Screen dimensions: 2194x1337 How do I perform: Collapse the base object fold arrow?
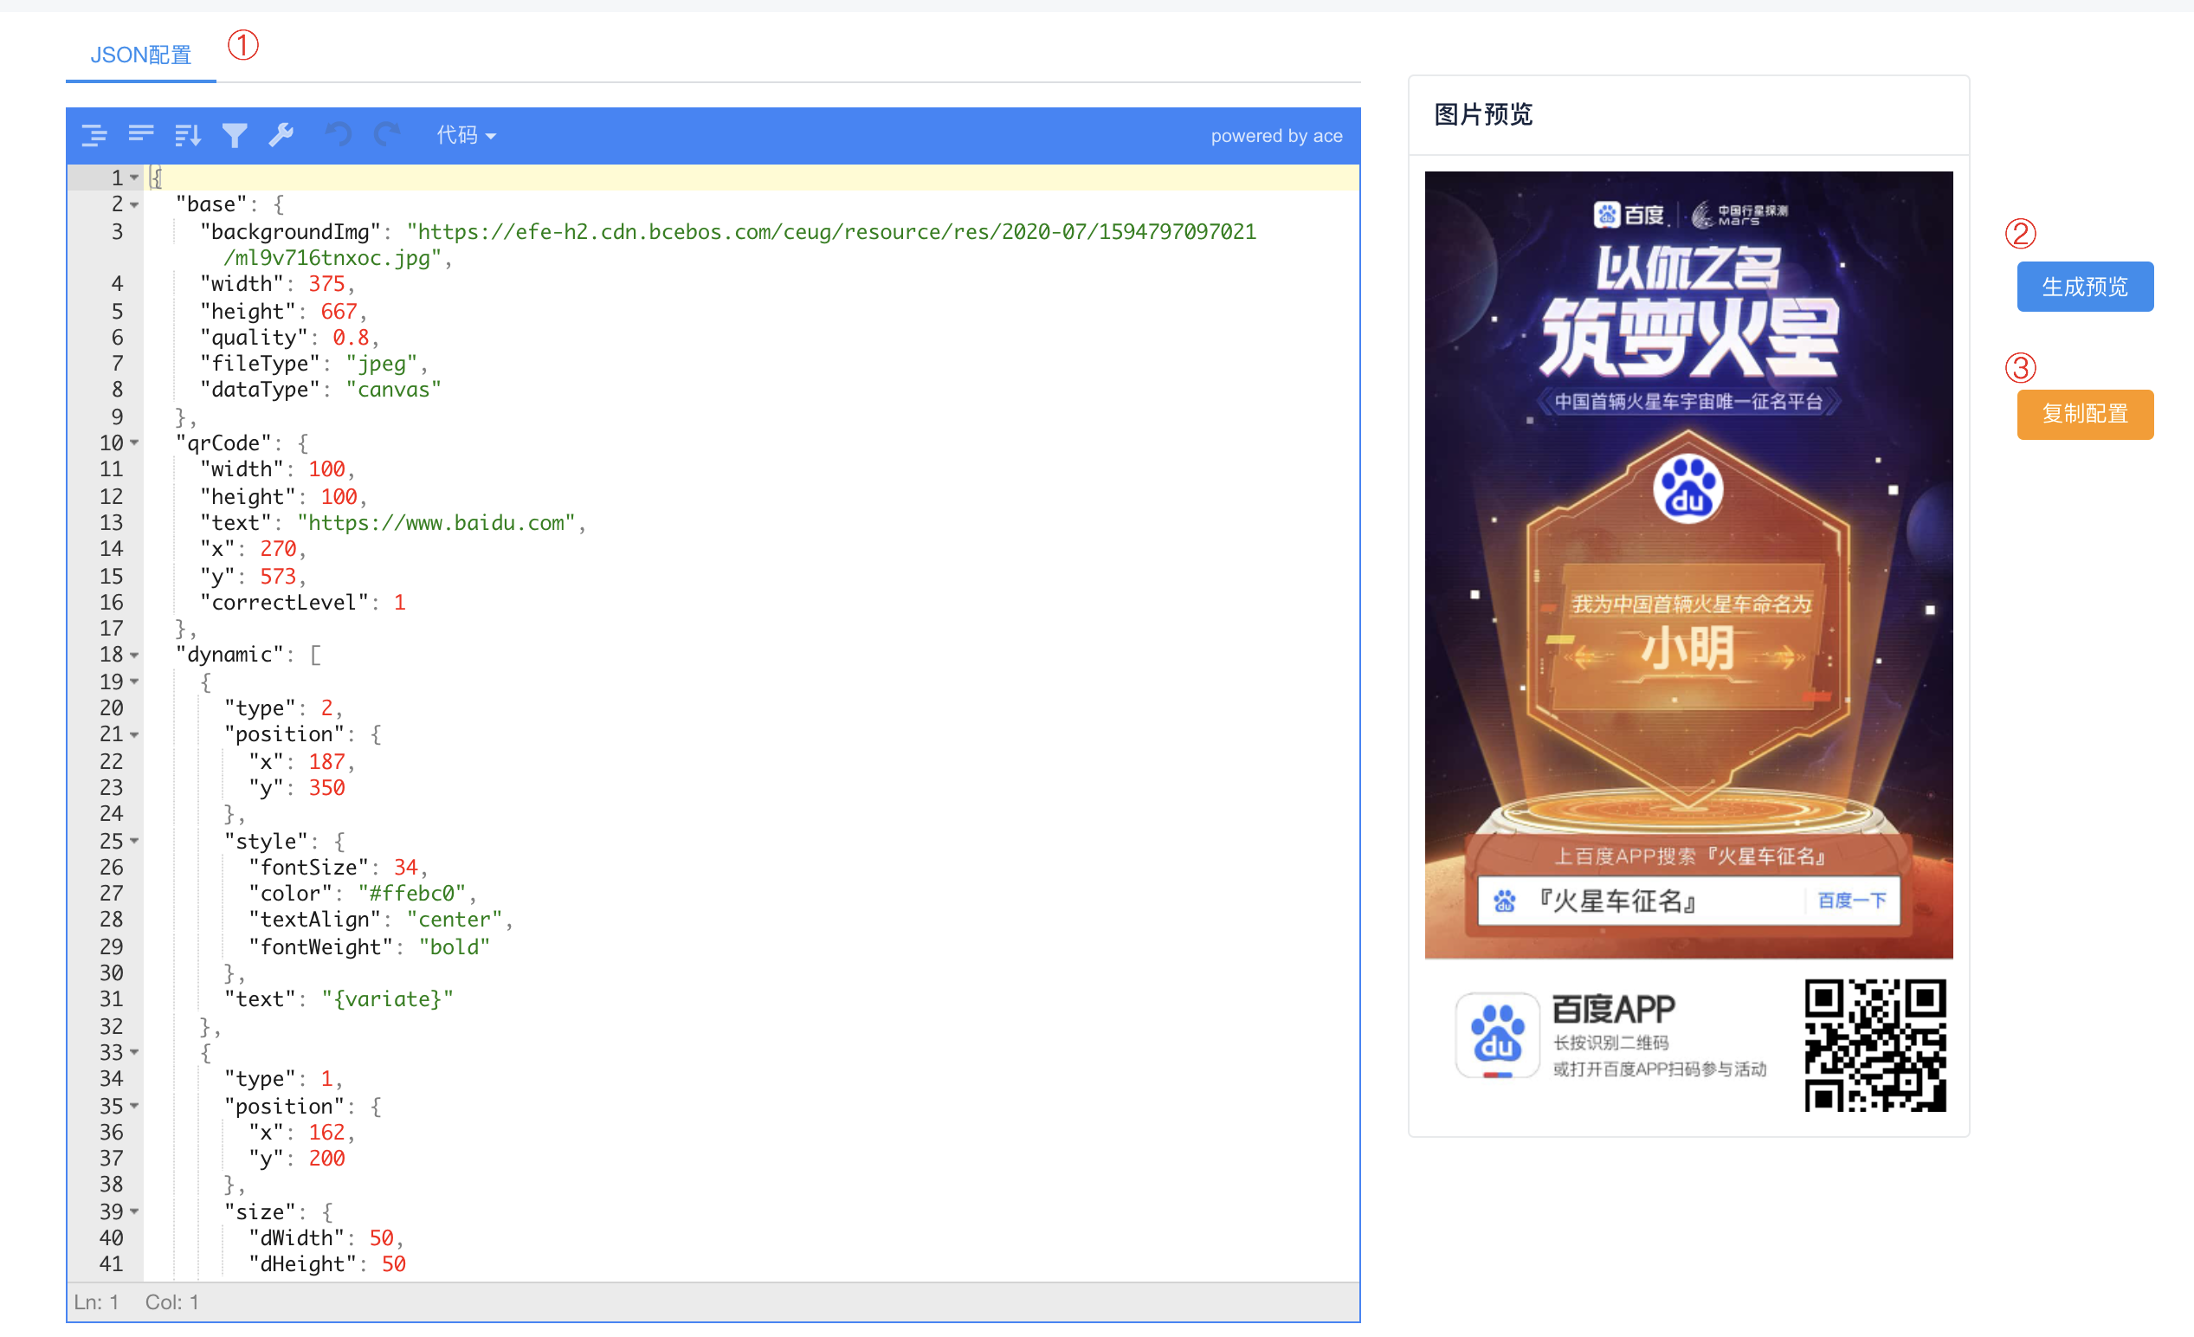[x=133, y=203]
